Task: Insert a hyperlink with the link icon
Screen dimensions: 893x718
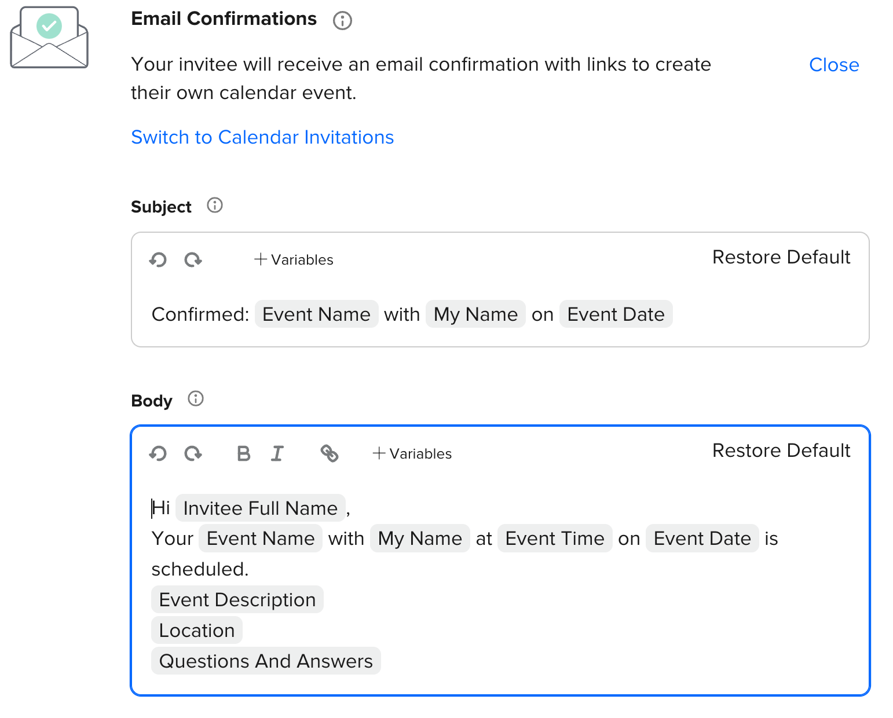Action: [x=330, y=453]
